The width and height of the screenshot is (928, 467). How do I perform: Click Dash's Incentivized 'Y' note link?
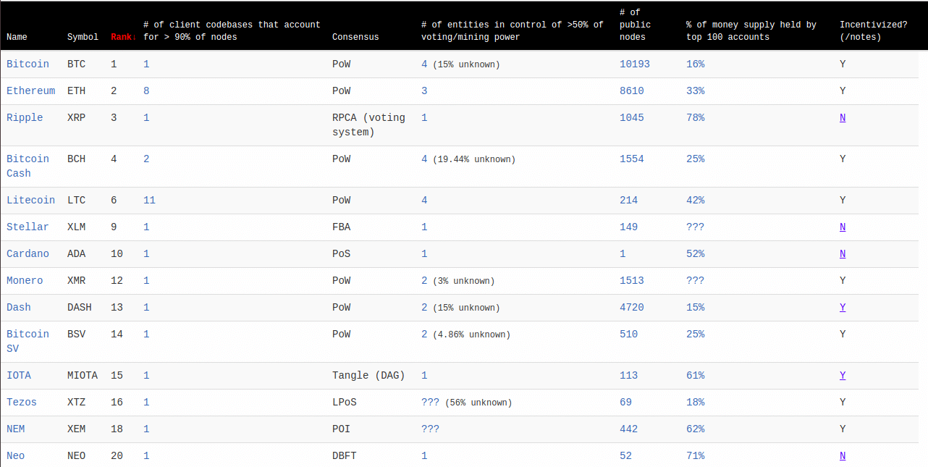[843, 307]
